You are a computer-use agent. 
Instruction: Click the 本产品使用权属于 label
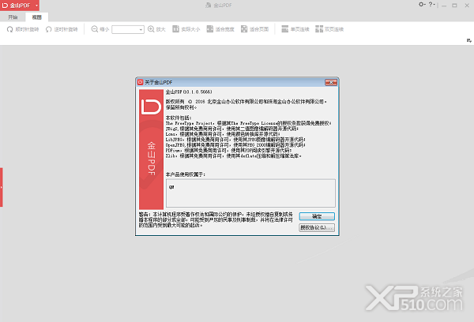click(186, 174)
